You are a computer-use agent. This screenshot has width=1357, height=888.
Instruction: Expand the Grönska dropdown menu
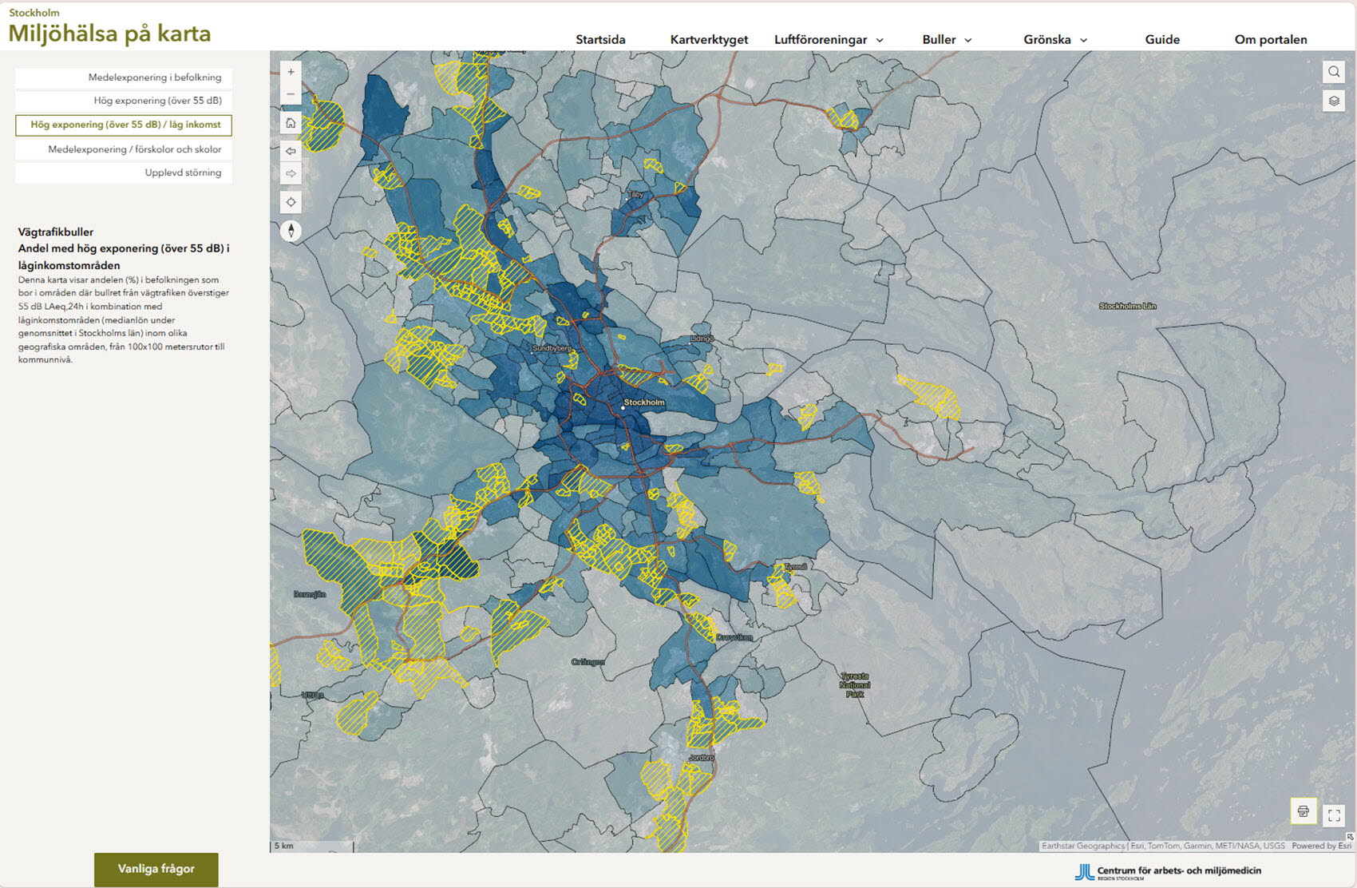coord(1055,40)
